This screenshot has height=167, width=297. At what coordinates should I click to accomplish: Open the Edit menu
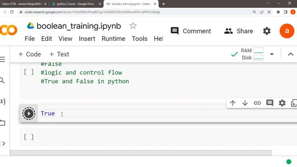pyautogui.click(x=46, y=39)
